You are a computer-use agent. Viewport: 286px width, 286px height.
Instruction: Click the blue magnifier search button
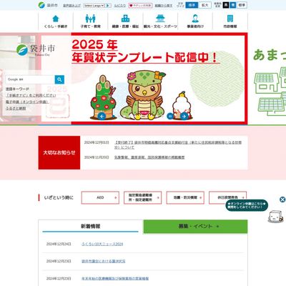59,79
